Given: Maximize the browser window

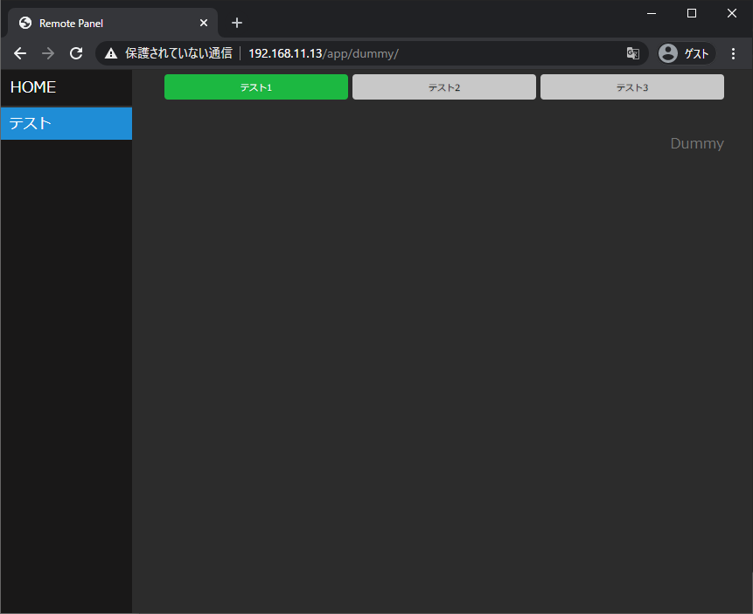Looking at the screenshot, I should [692, 13].
